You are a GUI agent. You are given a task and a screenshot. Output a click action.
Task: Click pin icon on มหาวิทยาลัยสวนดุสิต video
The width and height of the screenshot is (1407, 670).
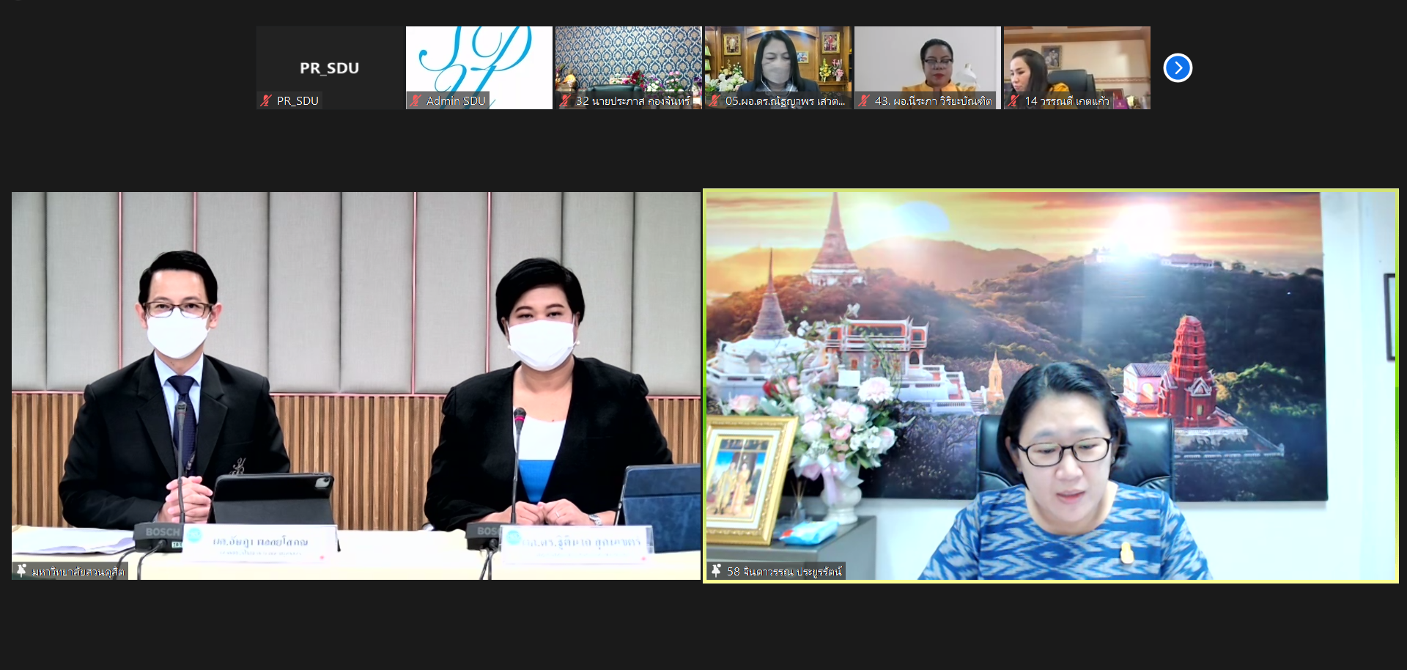point(22,570)
